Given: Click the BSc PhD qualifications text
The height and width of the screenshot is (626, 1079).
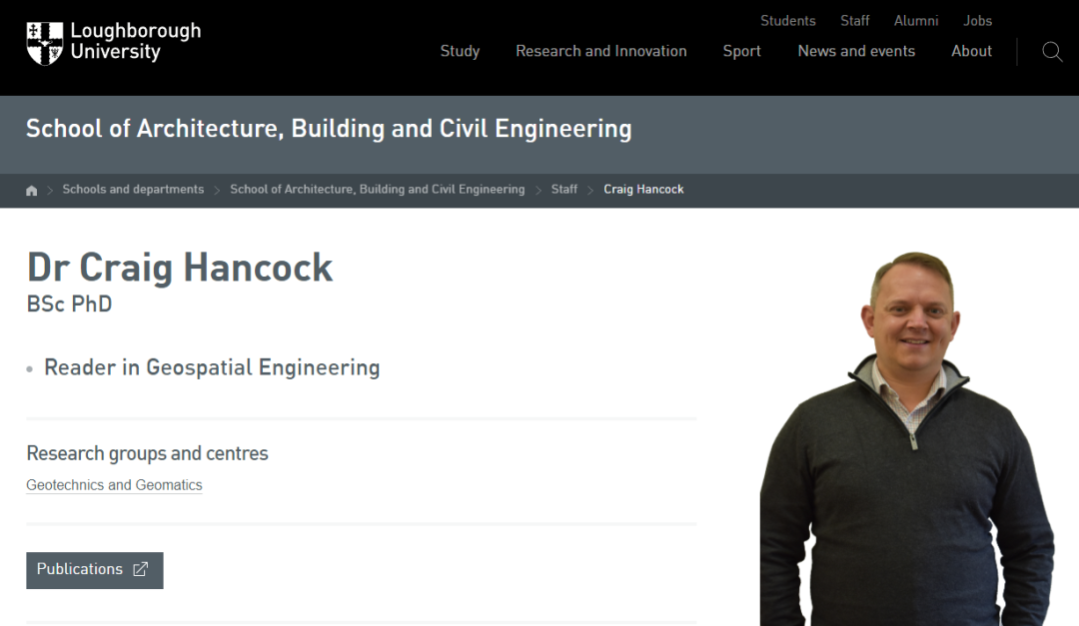Looking at the screenshot, I should pos(69,305).
